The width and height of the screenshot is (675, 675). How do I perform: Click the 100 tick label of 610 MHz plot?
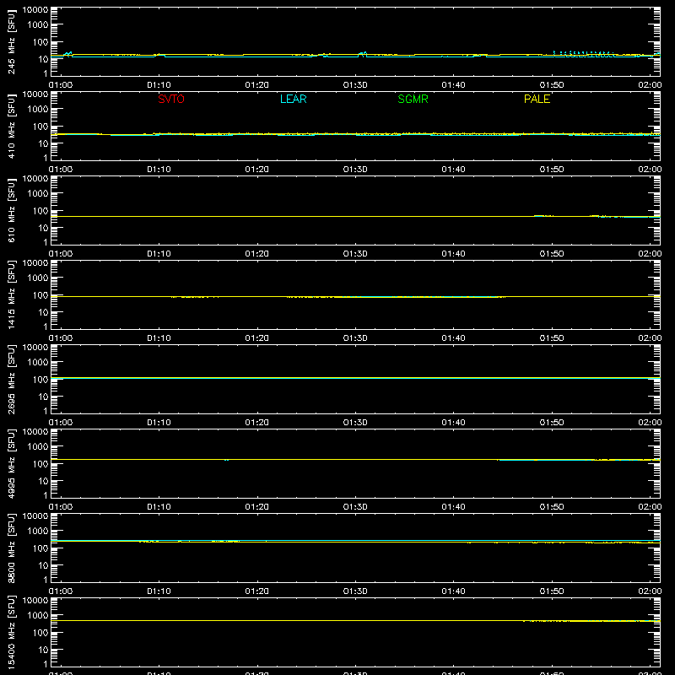[x=40, y=210]
